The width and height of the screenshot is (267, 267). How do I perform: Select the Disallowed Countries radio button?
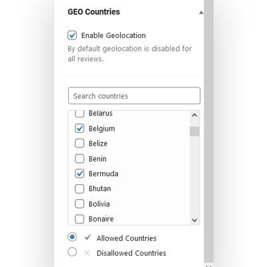(72, 252)
